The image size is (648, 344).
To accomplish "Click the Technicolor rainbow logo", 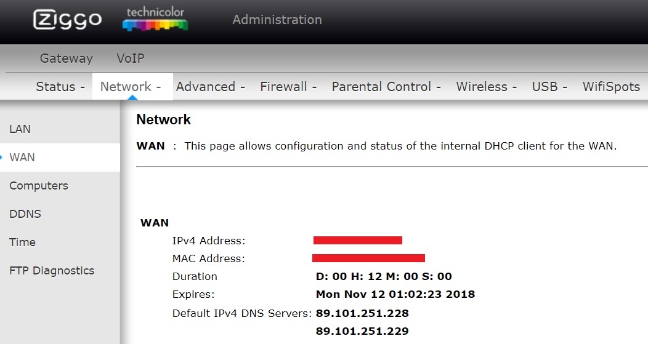I will (x=155, y=20).
